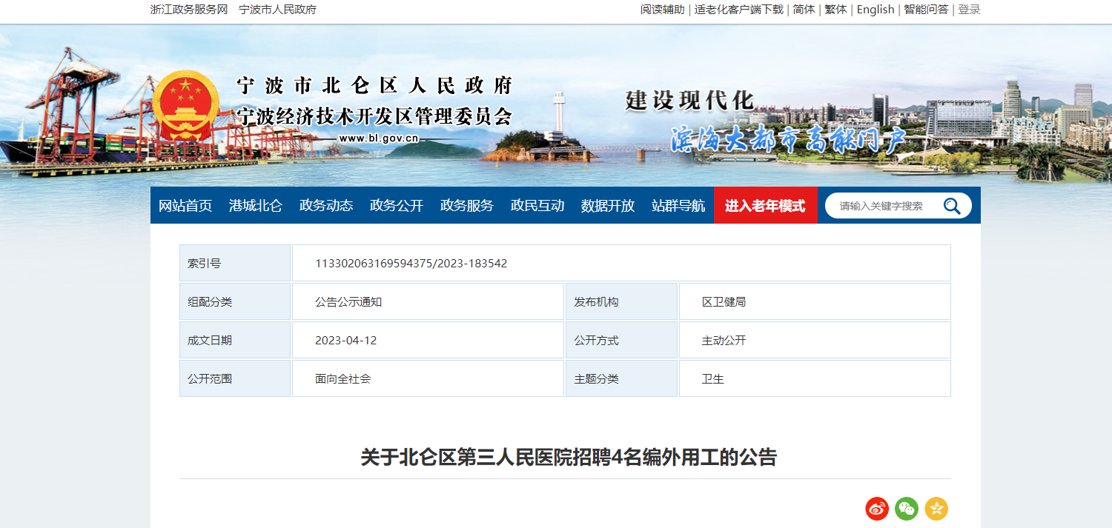Click the search magnifier icon

pyautogui.click(x=952, y=206)
